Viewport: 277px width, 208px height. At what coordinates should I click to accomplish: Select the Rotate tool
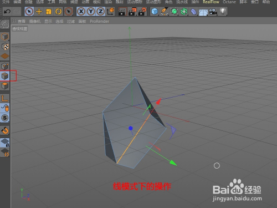(x=59, y=12)
